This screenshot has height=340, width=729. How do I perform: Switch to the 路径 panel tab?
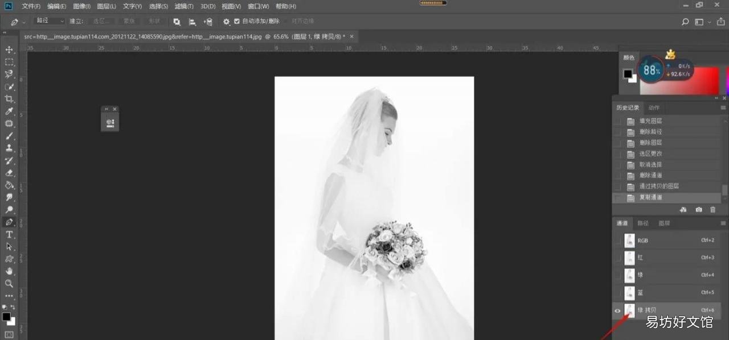(642, 223)
